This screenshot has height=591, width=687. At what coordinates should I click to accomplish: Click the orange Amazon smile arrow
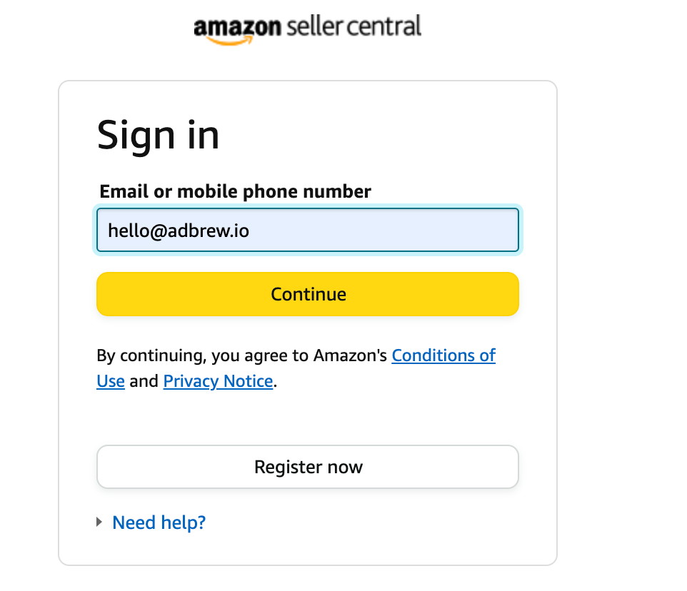tap(229, 41)
